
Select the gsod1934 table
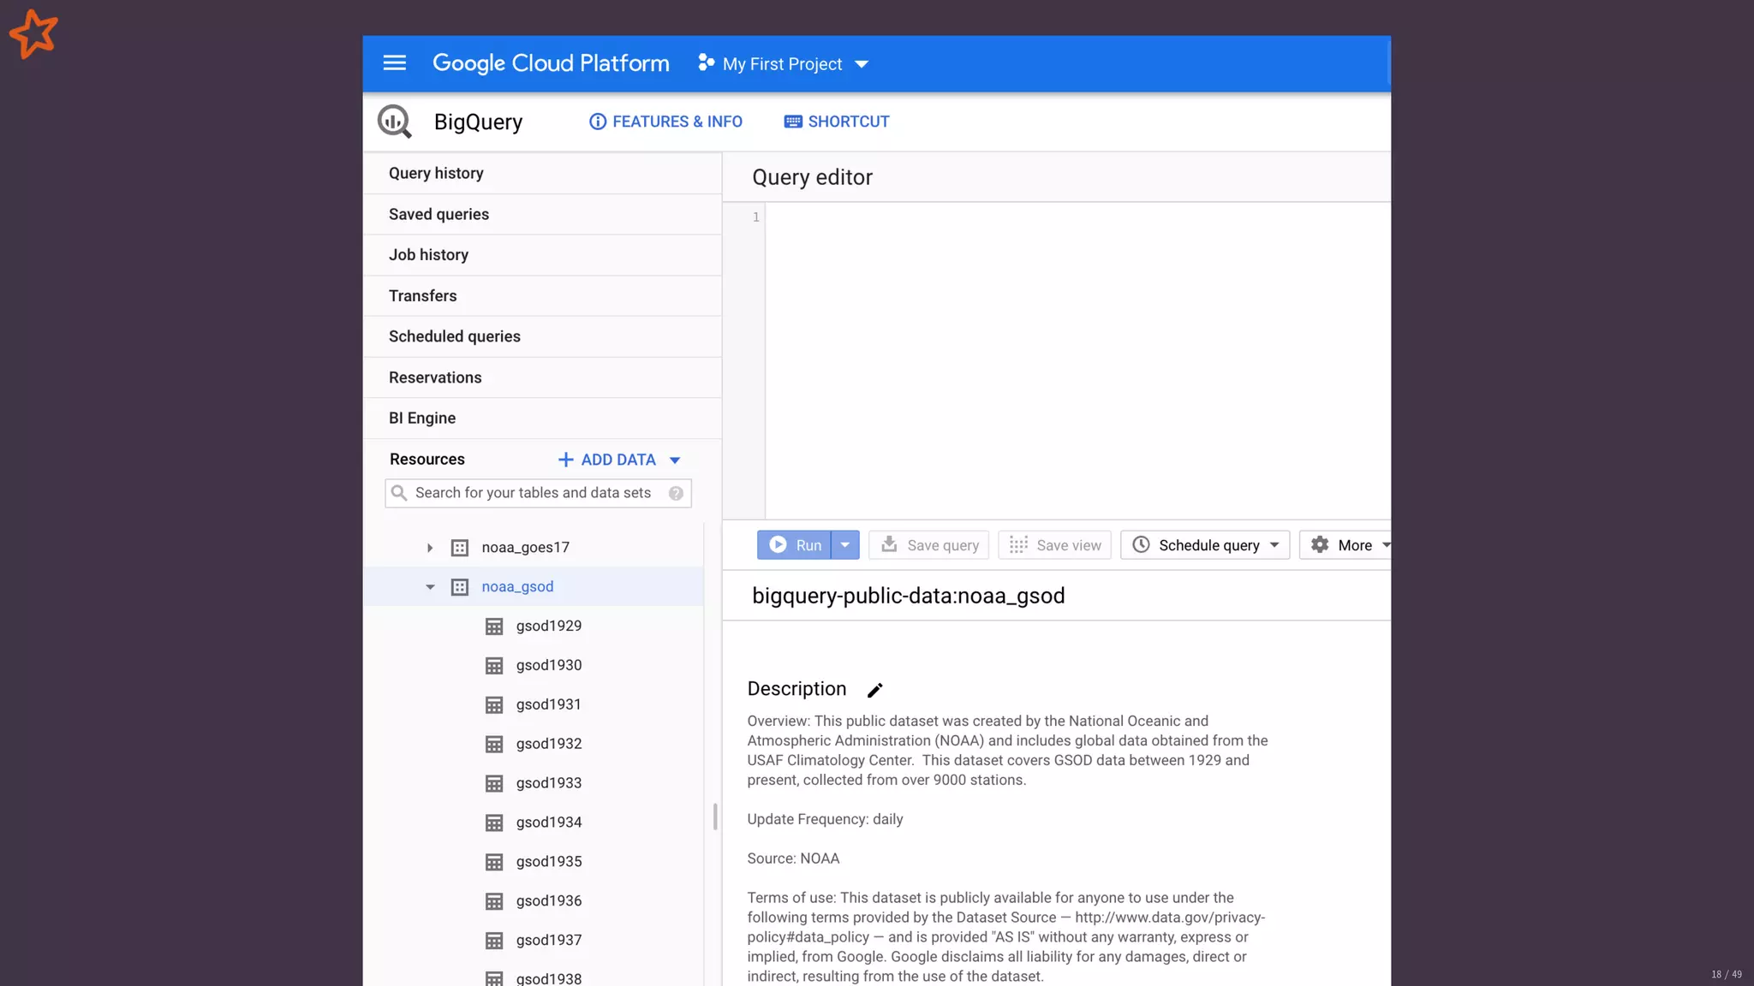click(548, 823)
